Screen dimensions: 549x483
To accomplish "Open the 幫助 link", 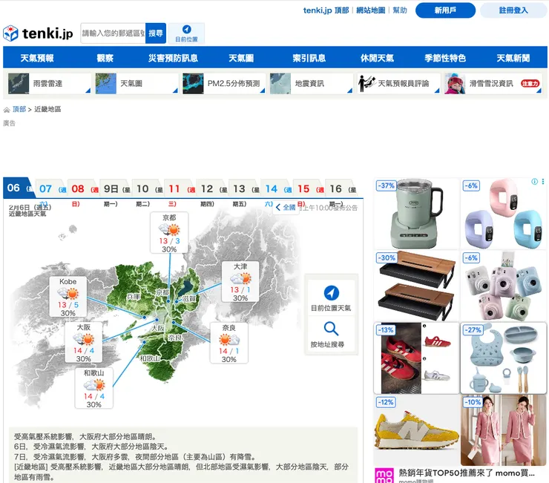I will 399,10.
